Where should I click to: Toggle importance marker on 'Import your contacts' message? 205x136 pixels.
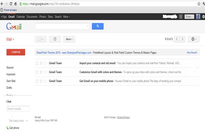point(45,63)
